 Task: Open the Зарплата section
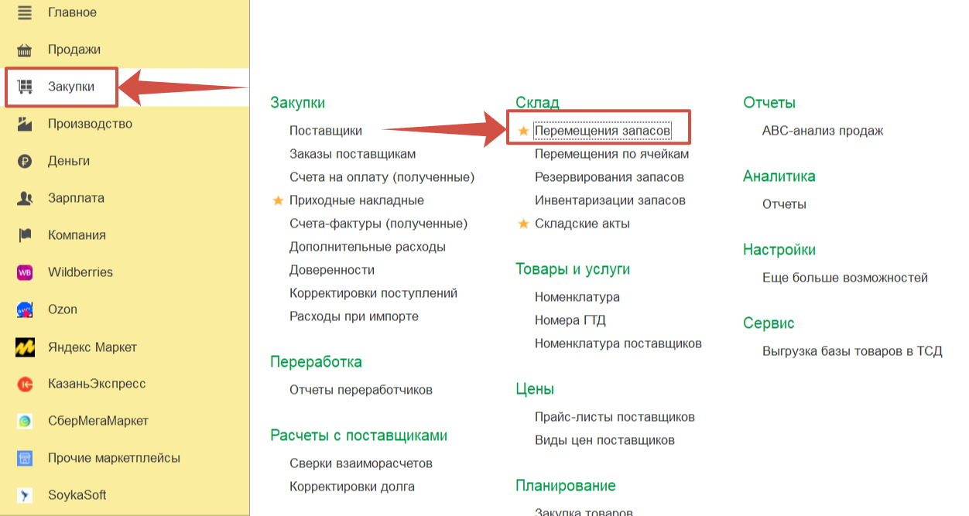point(76,198)
